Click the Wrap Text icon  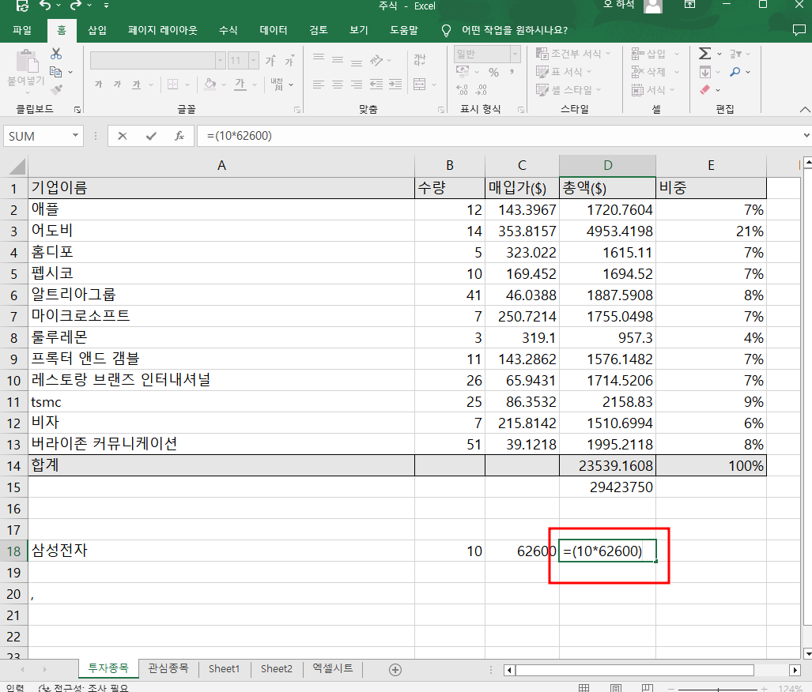[420, 59]
